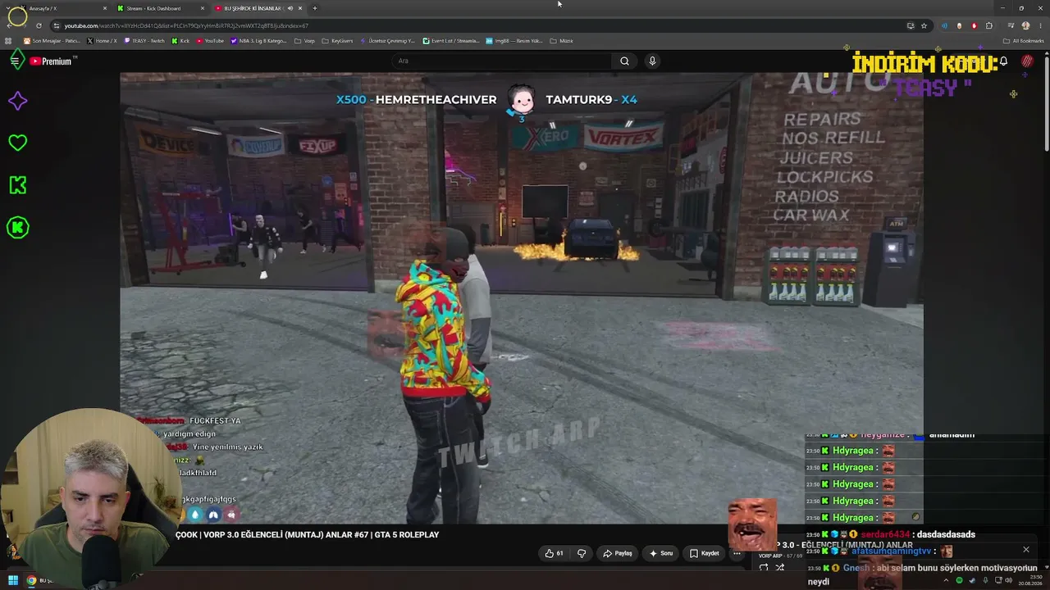Open the Windows Start menu
Screen dimensions: 1050x590
tap(13, 581)
